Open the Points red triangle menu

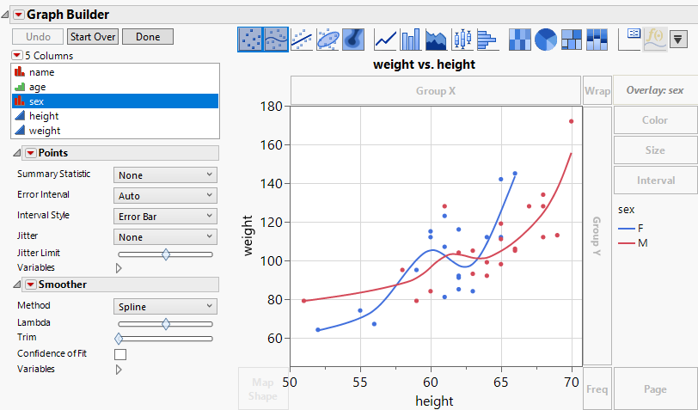coord(31,153)
